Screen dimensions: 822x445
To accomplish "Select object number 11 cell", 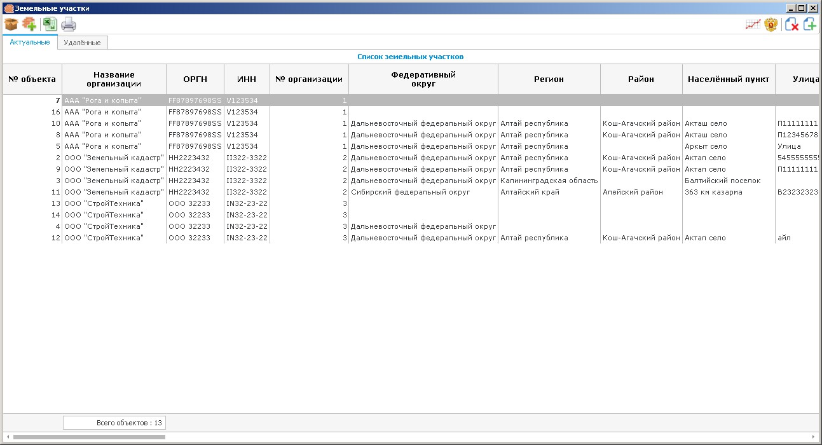I will click(x=32, y=192).
